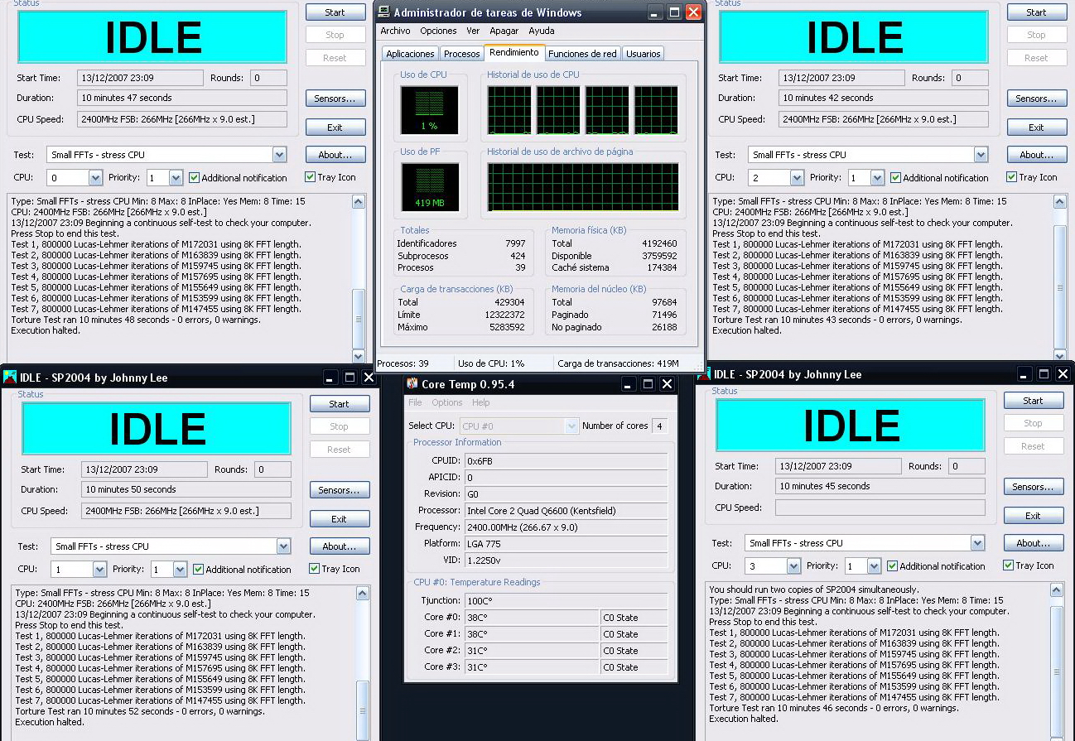Image resolution: width=1075 pixels, height=741 pixels.
Task: Click Start in the CPU 3 SP2004 window
Action: [x=1034, y=401]
